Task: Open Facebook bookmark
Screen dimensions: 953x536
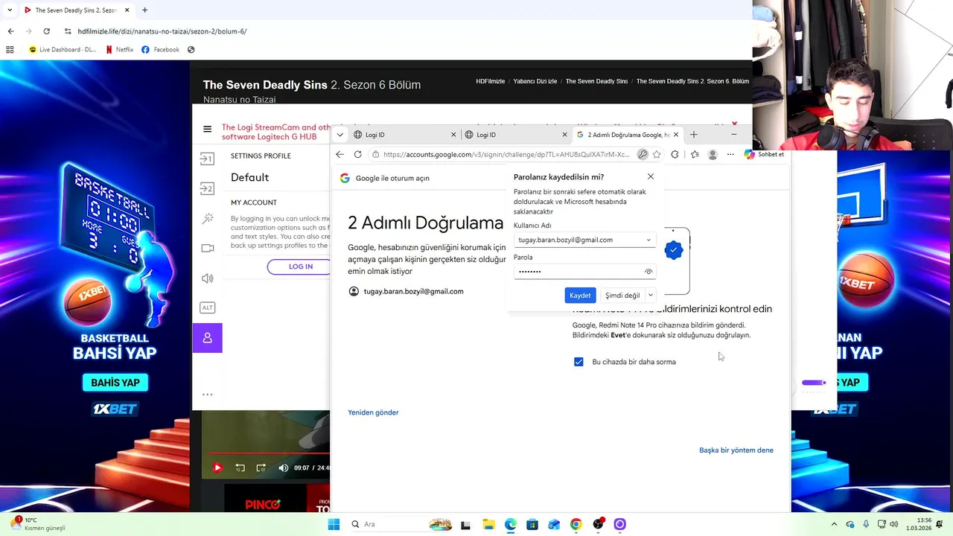Action: pyautogui.click(x=160, y=50)
